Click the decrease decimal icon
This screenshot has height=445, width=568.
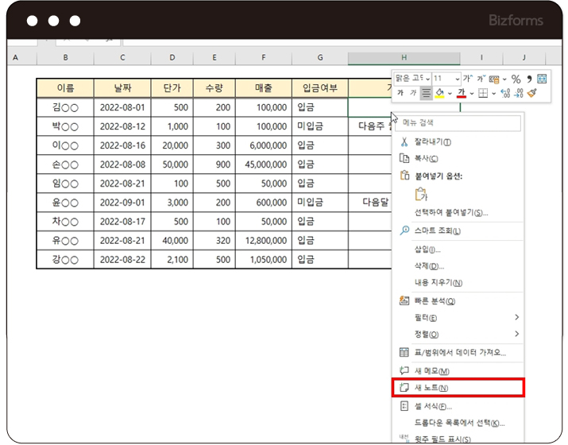(520, 93)
